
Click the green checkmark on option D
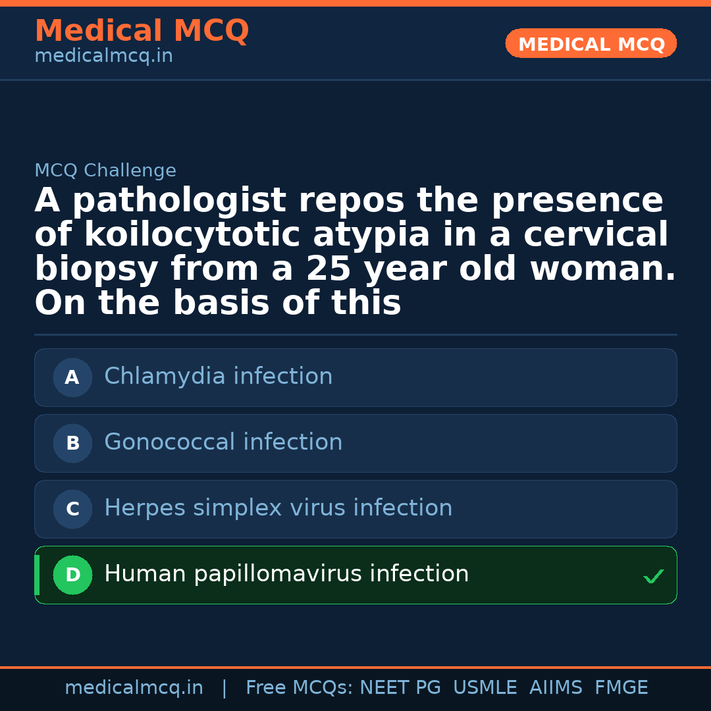pos(653,576)
